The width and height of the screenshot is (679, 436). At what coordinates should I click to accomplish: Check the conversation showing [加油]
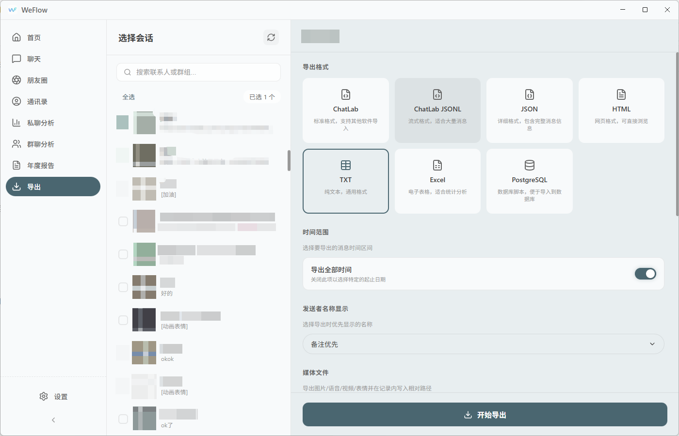pyautogui.click(x=122, y=188)
